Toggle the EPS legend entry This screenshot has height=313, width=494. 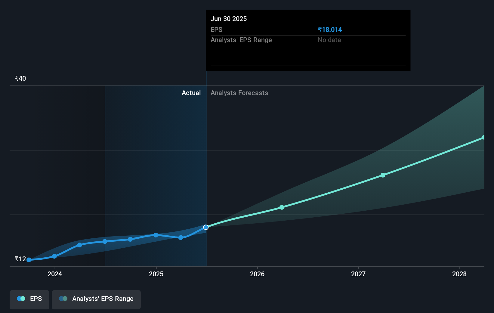tap(29, 299)
